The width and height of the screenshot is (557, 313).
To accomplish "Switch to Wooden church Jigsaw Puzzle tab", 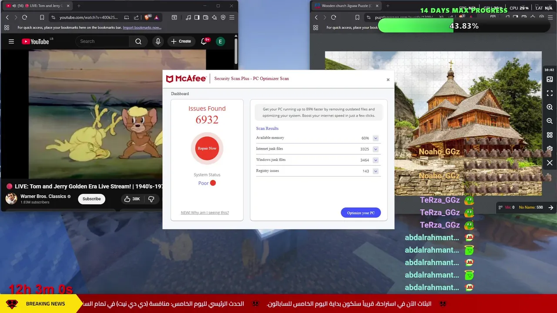I will [346, 6].
